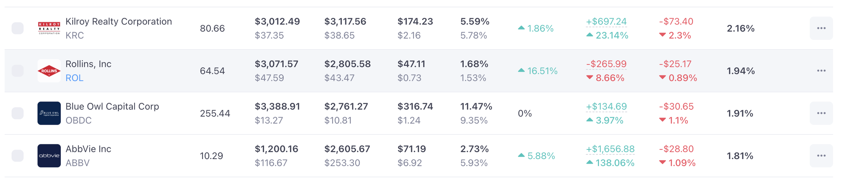View Blue Owl gain +$134.69 details

[x=606, y=107]
